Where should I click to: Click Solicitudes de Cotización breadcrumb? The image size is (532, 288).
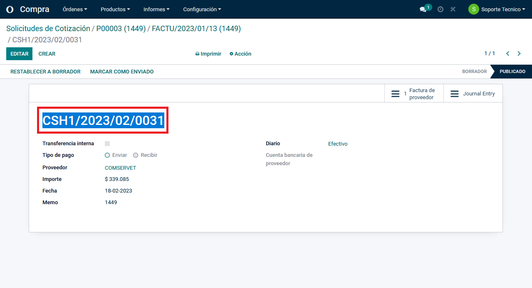tap(48, 29)
